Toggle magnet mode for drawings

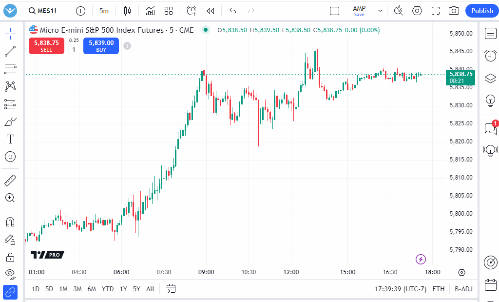pos(10,222)
